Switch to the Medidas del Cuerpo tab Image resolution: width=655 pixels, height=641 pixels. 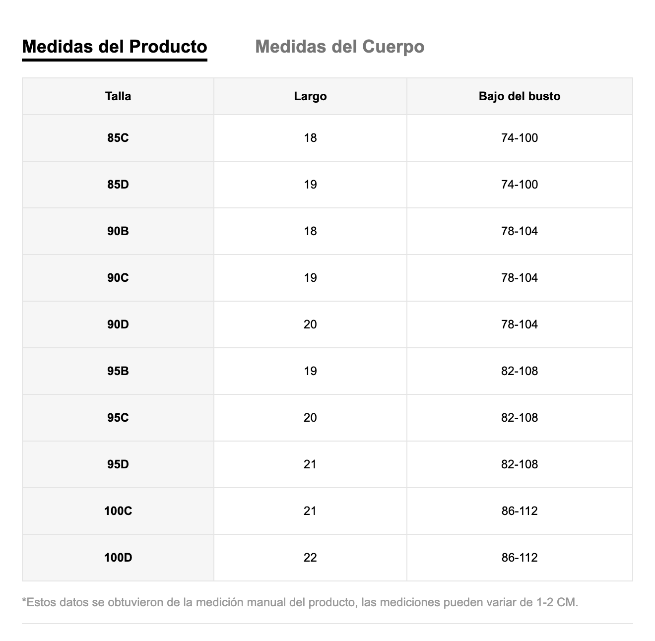[339, 47]
